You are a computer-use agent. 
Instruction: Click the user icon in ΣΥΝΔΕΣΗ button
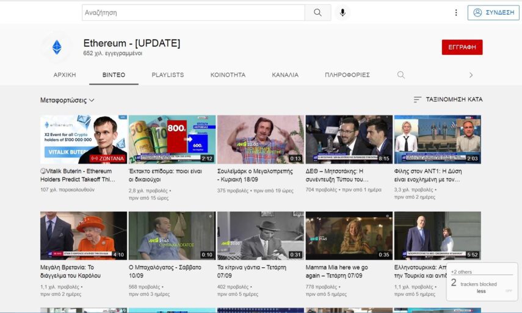(x=477, y=13)
